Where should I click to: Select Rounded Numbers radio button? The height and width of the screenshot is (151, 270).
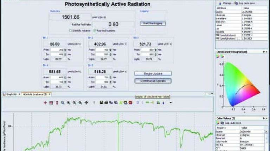[x=95, y=31]
